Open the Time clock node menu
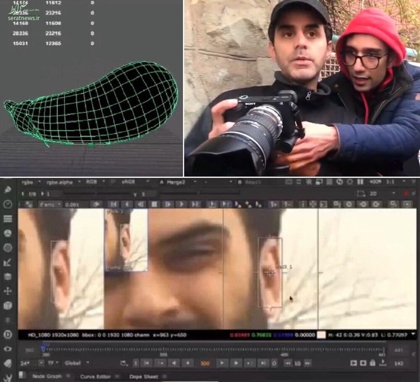Image resolution: width=420 pixels, height=382 pixels. click(8, 204)
